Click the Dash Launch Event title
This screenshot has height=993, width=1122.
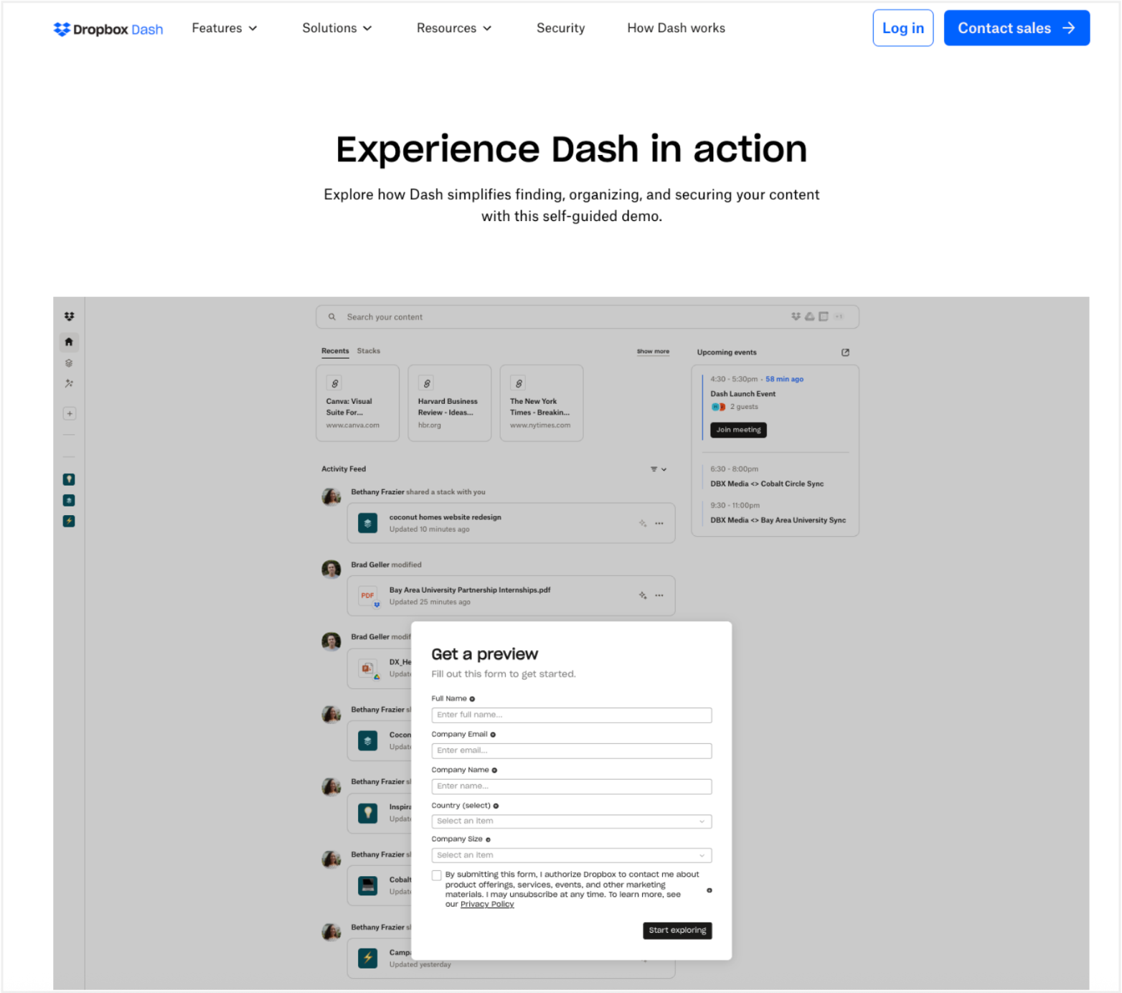[742, 394]
